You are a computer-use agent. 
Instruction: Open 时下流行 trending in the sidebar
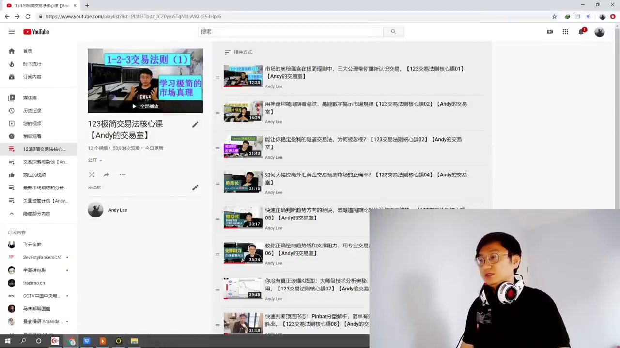click(x=39, y=64)
